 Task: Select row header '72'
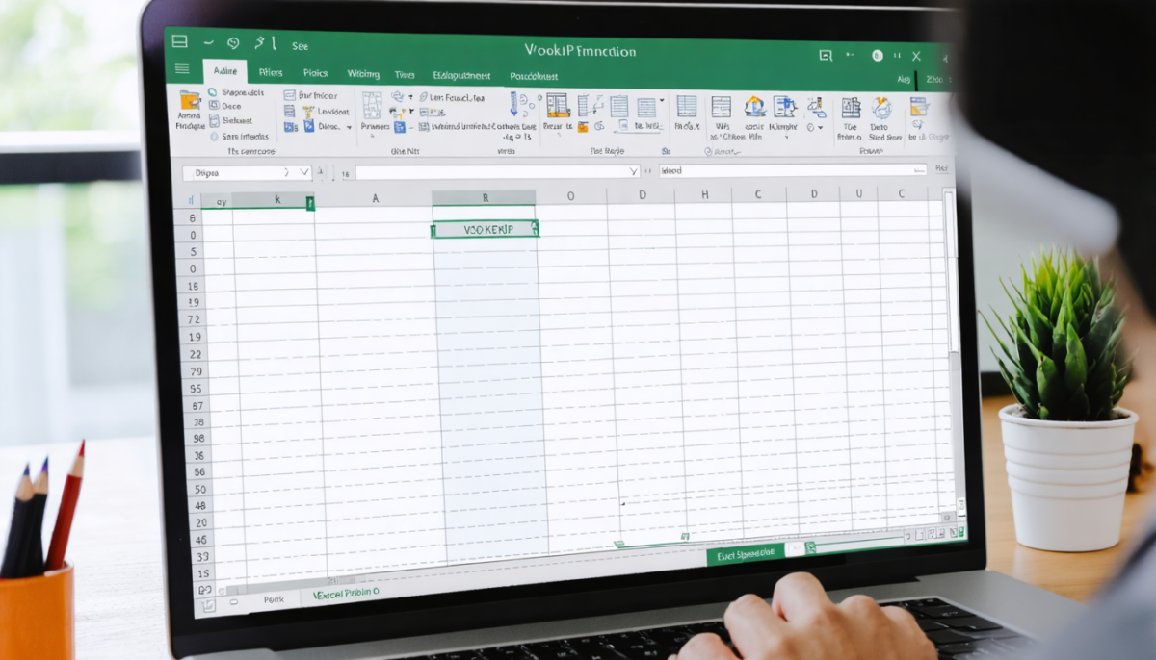pos(194,319)
